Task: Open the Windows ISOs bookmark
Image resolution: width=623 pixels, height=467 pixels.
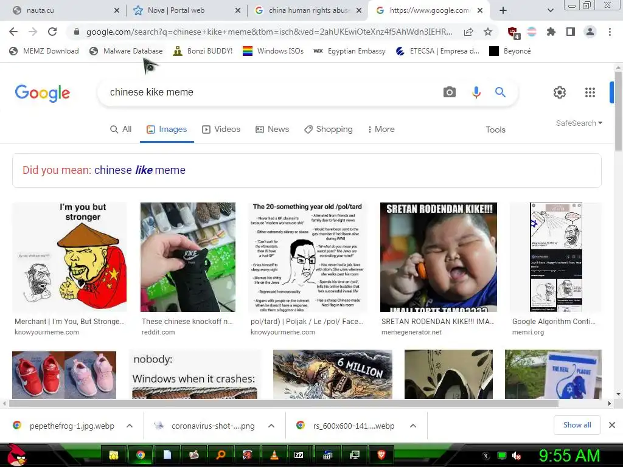Action: pyautogui.click(x=273, y=51)
